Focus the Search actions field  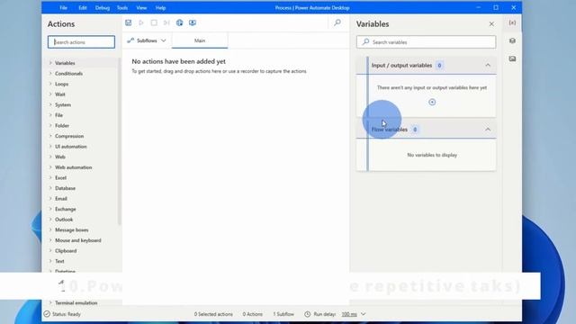pos(81,42)
